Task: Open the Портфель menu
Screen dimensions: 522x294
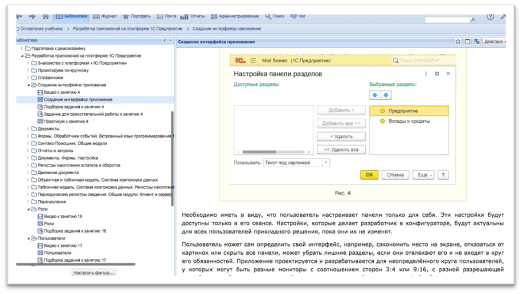Action: point(136,16)
